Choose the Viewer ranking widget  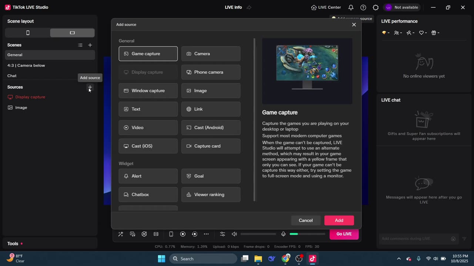(x=211, y=194)
